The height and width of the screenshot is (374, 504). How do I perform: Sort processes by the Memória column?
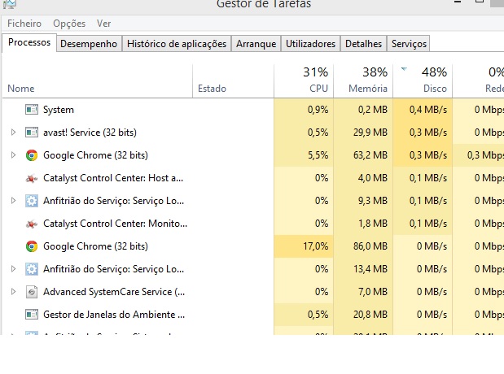[362, 80]
